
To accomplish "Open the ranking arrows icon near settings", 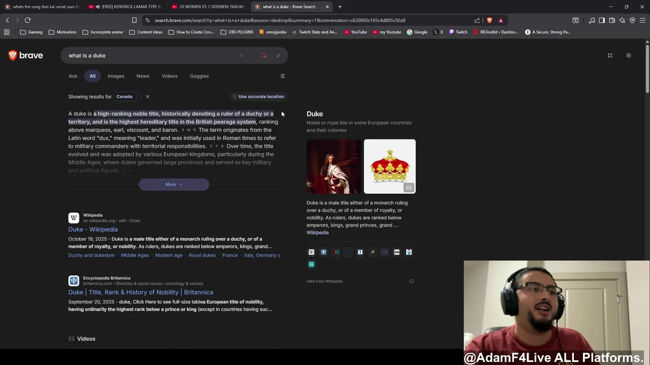I will pyautogui.click(x=610, y=55).
